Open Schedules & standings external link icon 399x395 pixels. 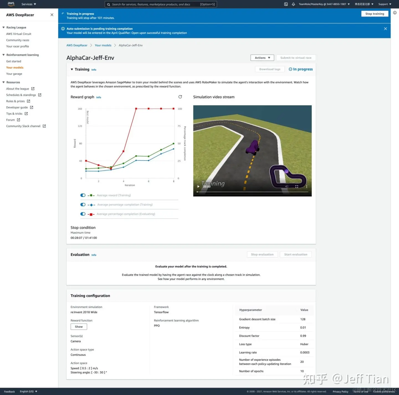click(x=40, y=95)
